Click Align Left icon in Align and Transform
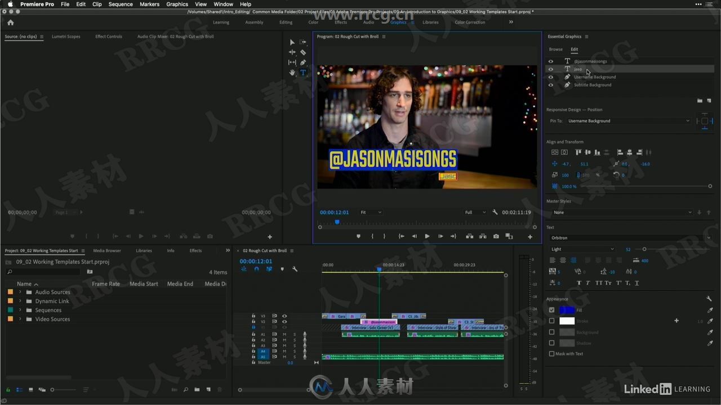This screenshot has height=405, width=721. (x=620, y=152)
